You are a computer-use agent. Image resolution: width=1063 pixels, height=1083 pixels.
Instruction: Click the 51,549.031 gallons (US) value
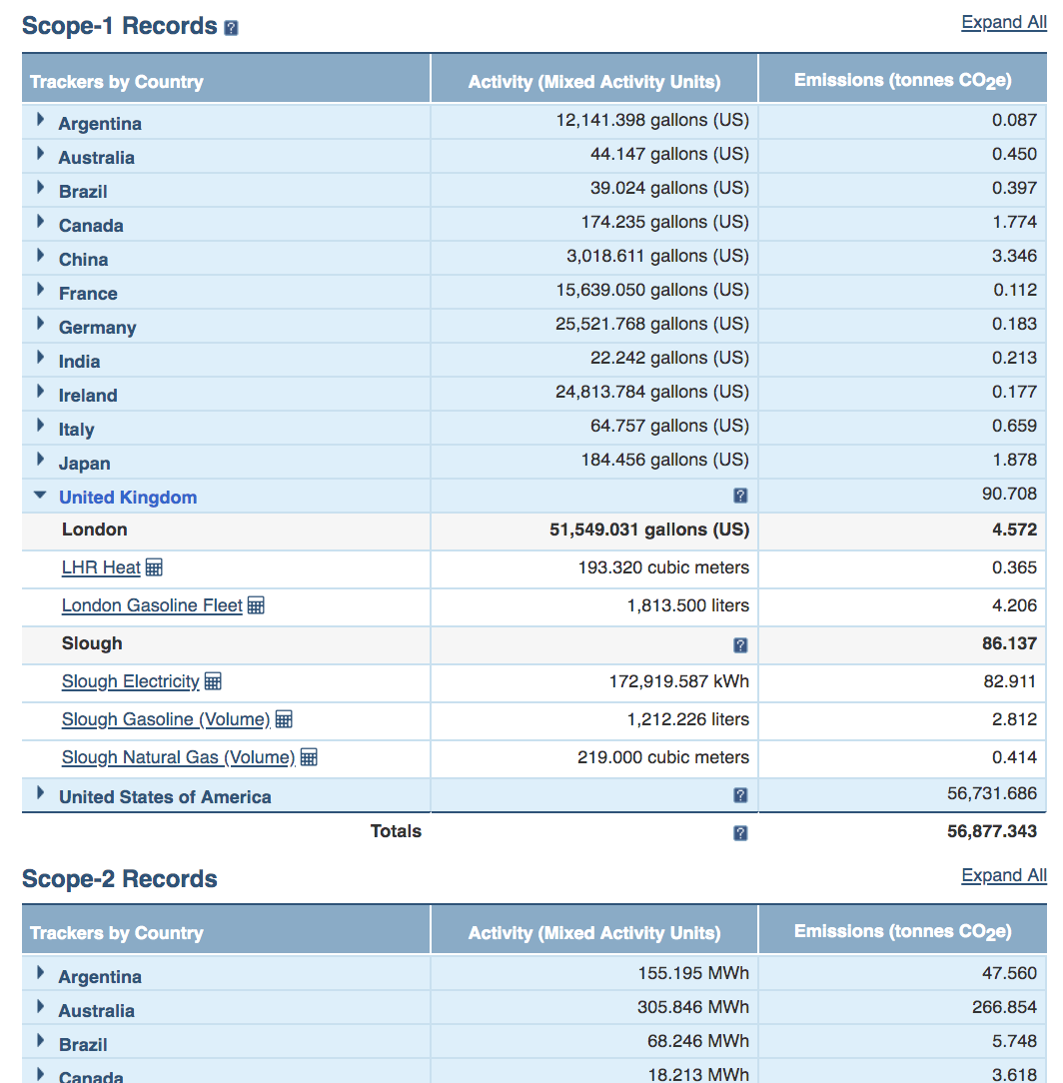649,530
